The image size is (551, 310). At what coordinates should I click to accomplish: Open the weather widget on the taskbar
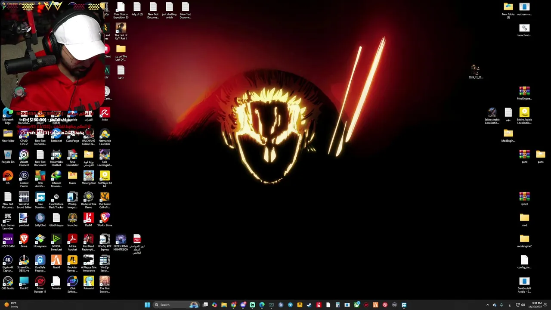(11, 305)
